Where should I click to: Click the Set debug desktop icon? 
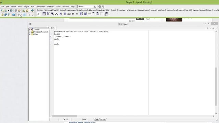point(103,6)
